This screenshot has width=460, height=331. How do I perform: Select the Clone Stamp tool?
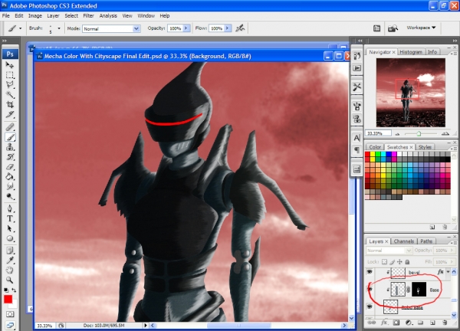pos(10,147)
